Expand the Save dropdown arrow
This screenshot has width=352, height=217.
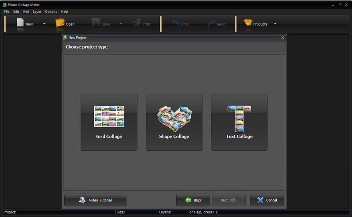[x=121, y=24]
